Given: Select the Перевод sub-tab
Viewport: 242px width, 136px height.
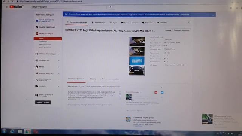Looking at the screenshot, I should (x=93, y=79).
